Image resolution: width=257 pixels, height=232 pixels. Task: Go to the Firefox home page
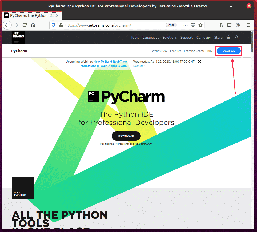click(x=33, y=25)
